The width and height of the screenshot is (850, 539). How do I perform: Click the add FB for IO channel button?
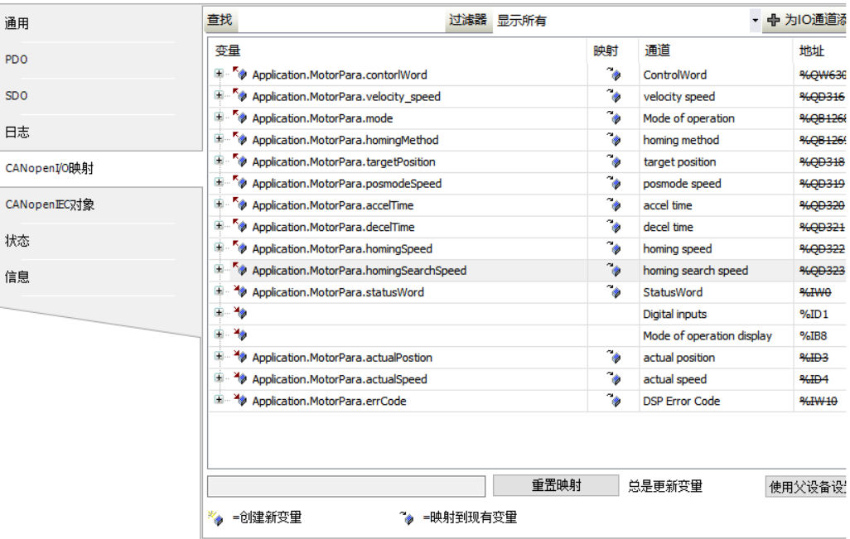[x=805, y=21]
